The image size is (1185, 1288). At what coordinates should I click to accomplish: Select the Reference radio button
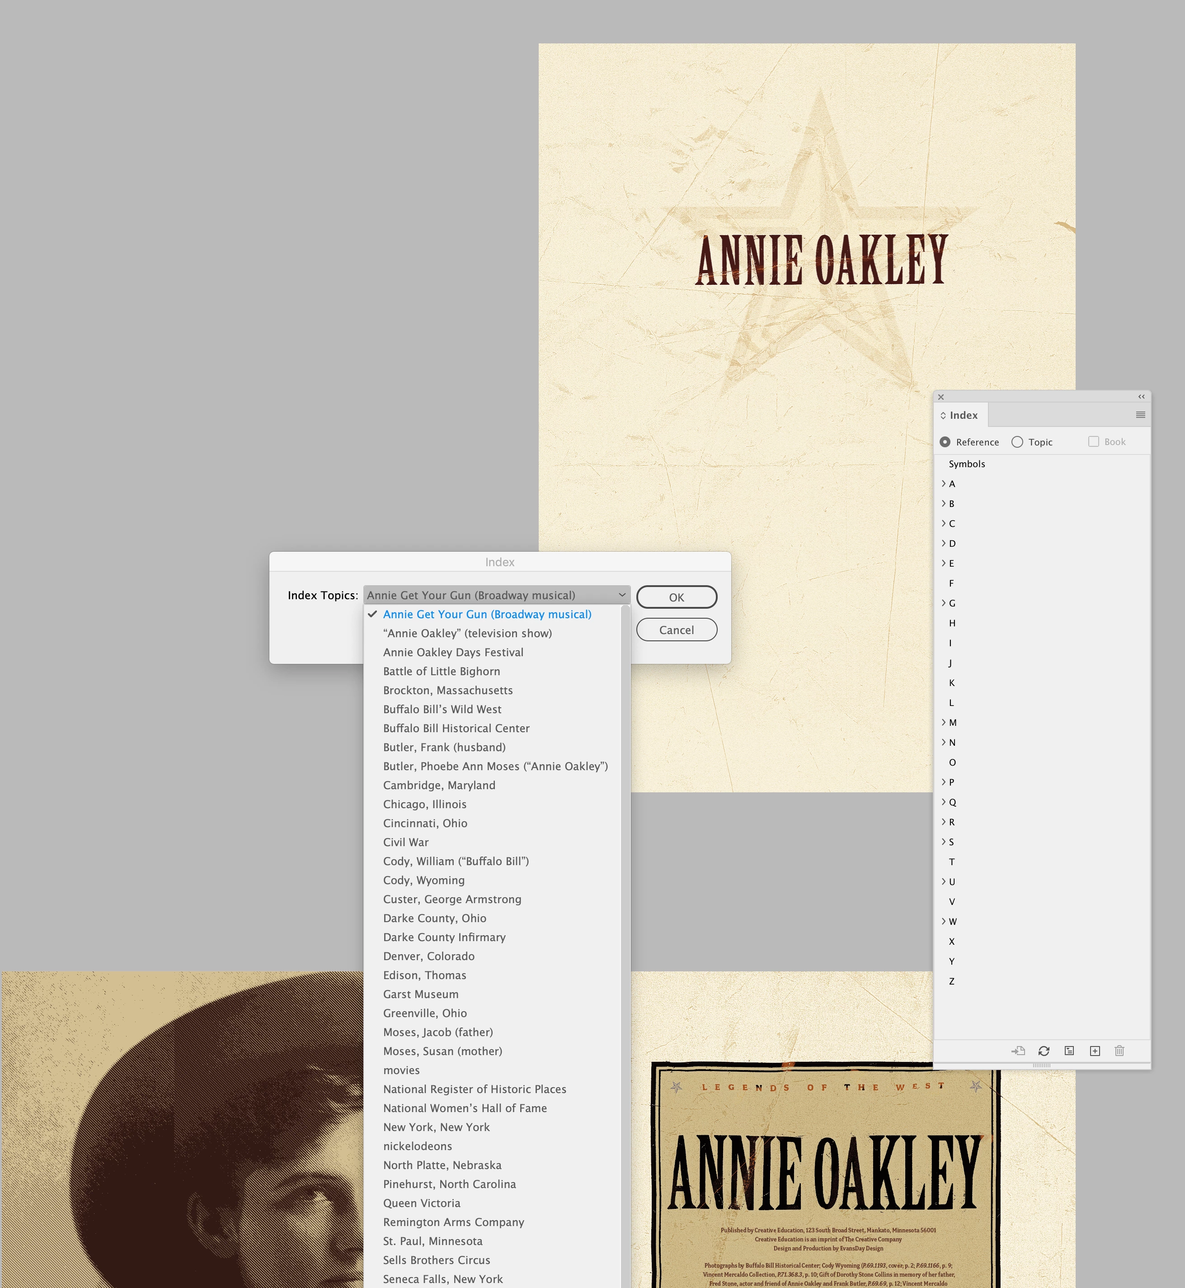tap(945, 442)
